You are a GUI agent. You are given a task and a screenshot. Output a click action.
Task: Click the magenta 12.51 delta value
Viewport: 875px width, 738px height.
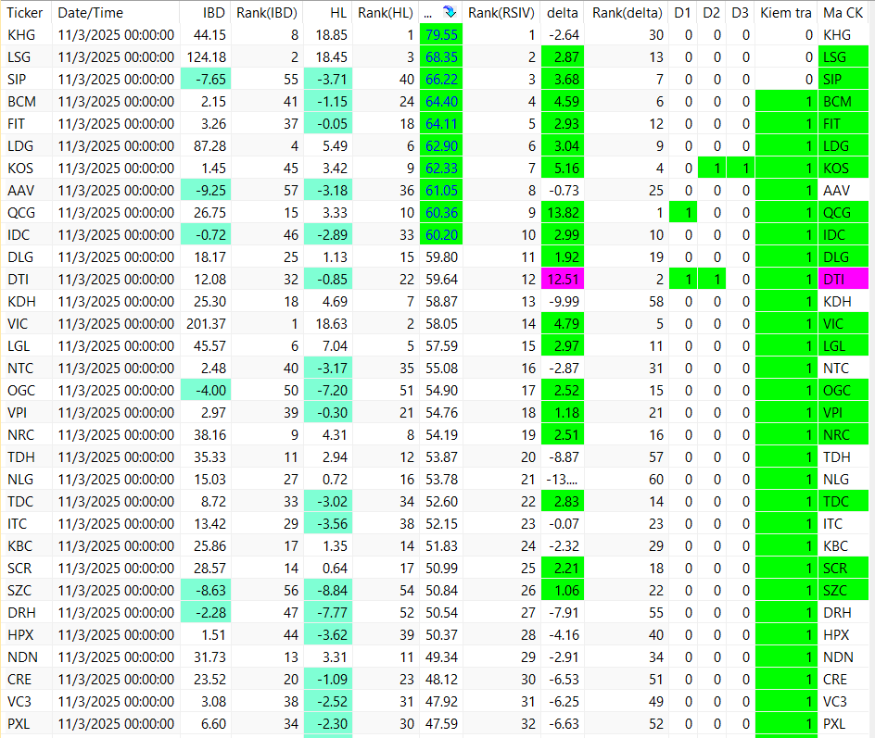tap(563, 280)
